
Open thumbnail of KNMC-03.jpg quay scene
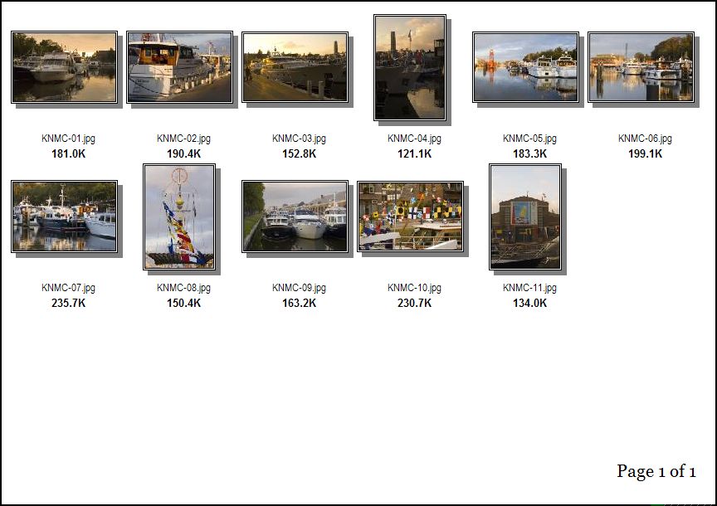tap(295, 68)
